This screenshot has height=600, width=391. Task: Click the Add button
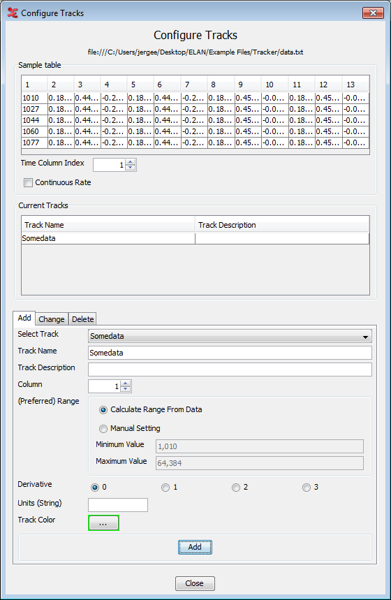coord(195,547)
